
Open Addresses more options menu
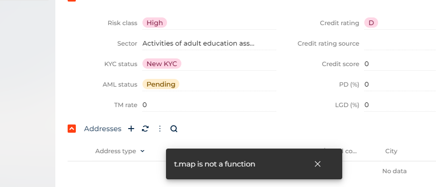(160, 129)
